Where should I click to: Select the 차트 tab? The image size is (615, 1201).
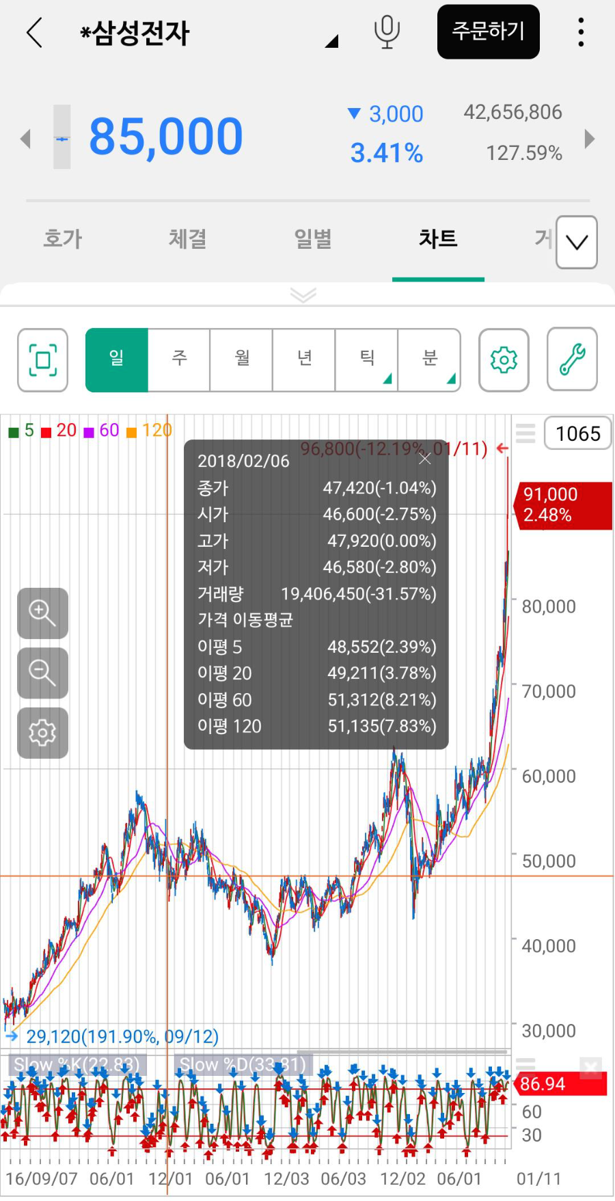click(438, 239)
